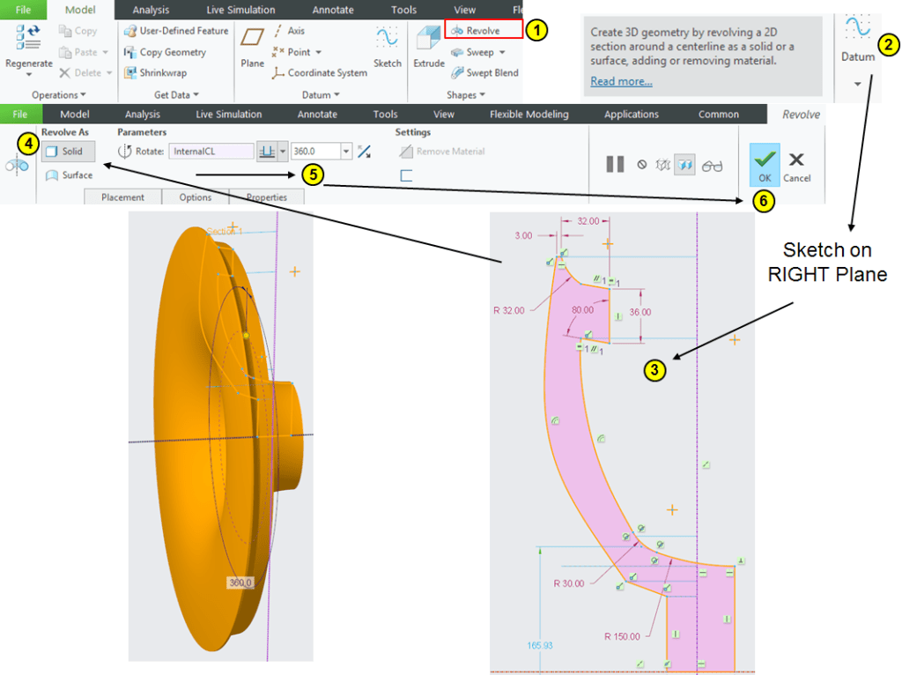Expand the Regenerate dropdown arrow
The image size is (902, 675).
[29, 76]
